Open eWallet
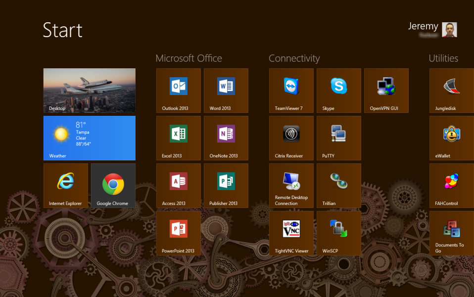Image resolution: width=474 pixels, height=297 pixels. pyautogui.click(x=452, y=138)
